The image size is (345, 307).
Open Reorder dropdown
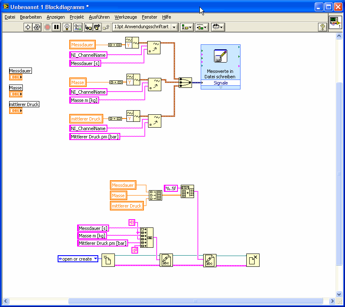pos(218,27)
